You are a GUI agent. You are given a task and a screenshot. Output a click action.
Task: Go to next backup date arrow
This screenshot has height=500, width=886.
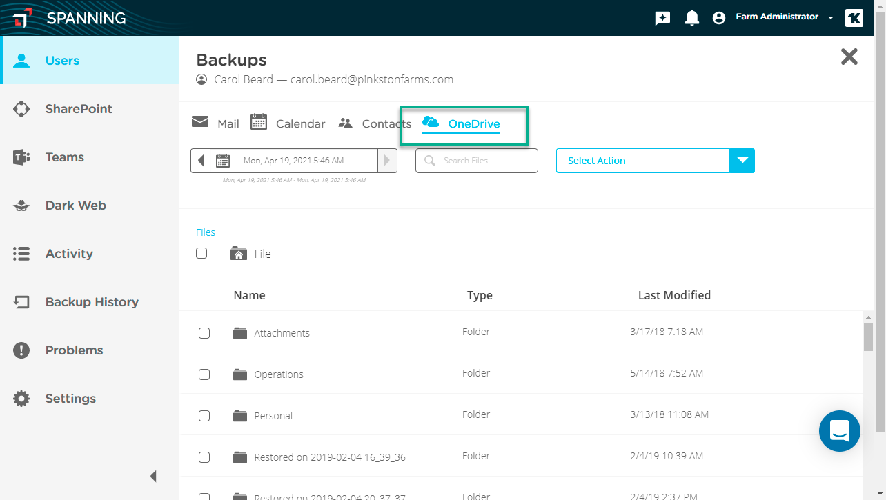387,161
